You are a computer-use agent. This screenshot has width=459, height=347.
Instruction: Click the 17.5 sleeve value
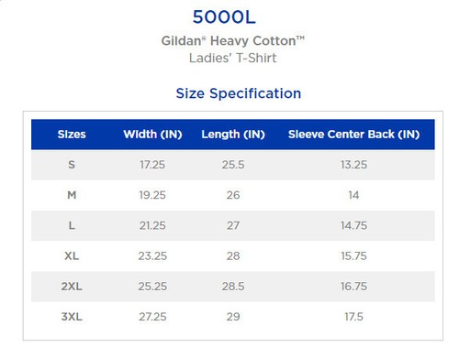353,317
